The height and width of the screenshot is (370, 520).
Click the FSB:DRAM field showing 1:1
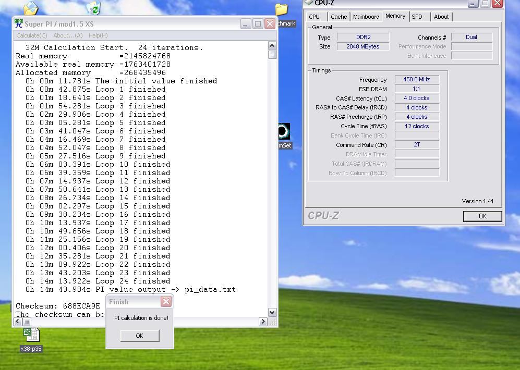[x=417, y=89]
